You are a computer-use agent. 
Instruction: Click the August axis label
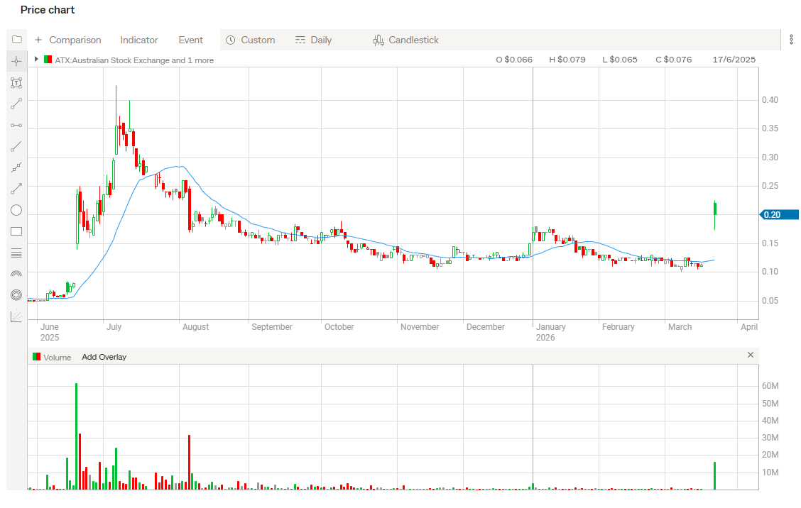pyautogui.click(x=196, y=327)
